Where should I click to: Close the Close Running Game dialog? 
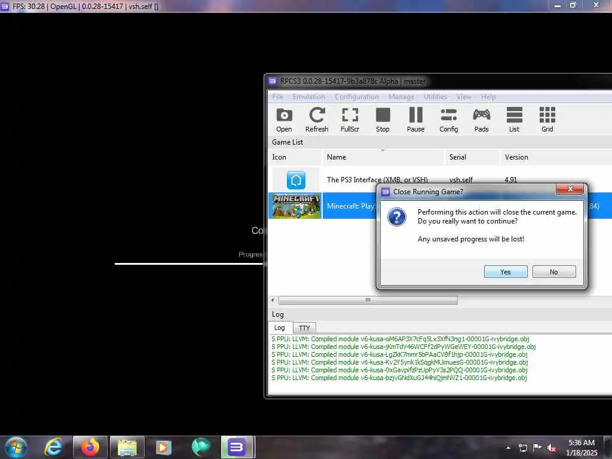pyautogui.click(x=570, y=189)
